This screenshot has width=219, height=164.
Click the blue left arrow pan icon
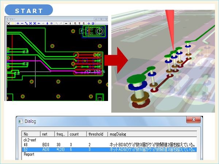click(38, 23)
